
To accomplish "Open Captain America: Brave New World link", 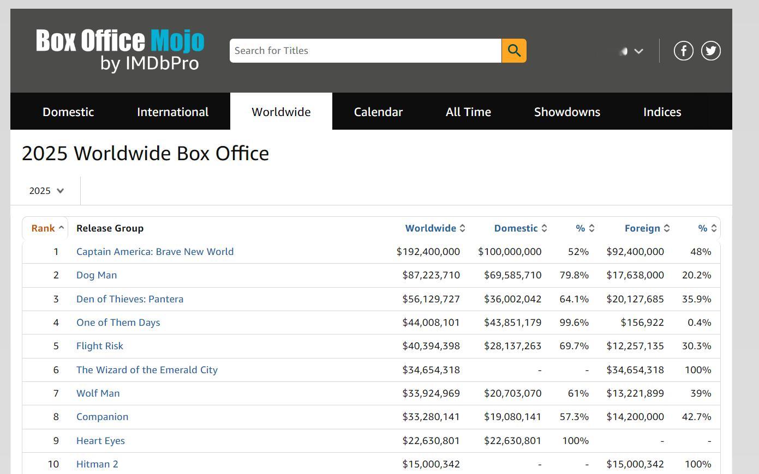I will click(155, 252).
